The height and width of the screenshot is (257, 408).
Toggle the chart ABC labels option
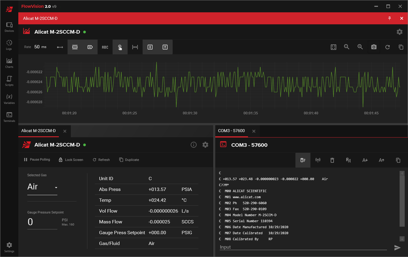tap(105, 47)
